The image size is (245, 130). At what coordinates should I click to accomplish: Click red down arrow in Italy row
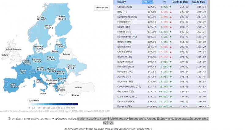click(x=170, y=12)
